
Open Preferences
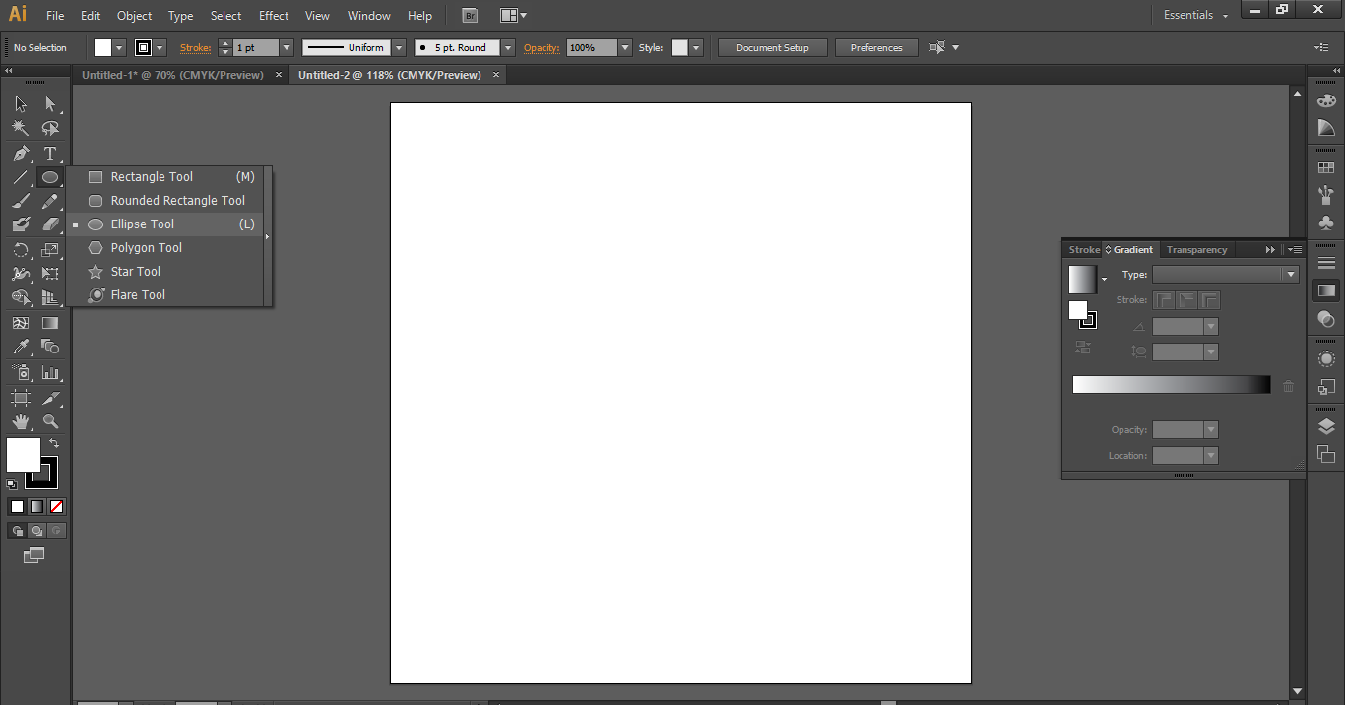click(x=875, y=47)
